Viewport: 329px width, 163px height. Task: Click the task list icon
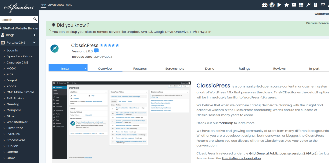pyautogui.click(x=301, y=4)
